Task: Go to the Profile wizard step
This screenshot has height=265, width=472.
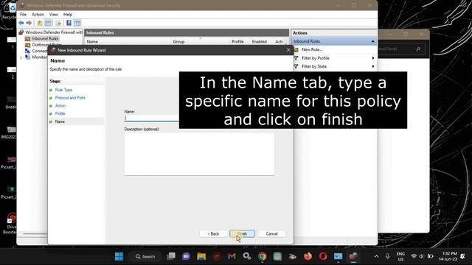Action: pos(60,113)
